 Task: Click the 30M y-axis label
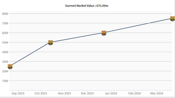click(5, 62)
